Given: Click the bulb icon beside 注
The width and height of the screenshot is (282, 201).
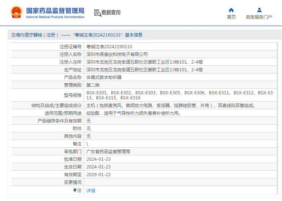Looking at the screenshot, I should tap(75, 190).
